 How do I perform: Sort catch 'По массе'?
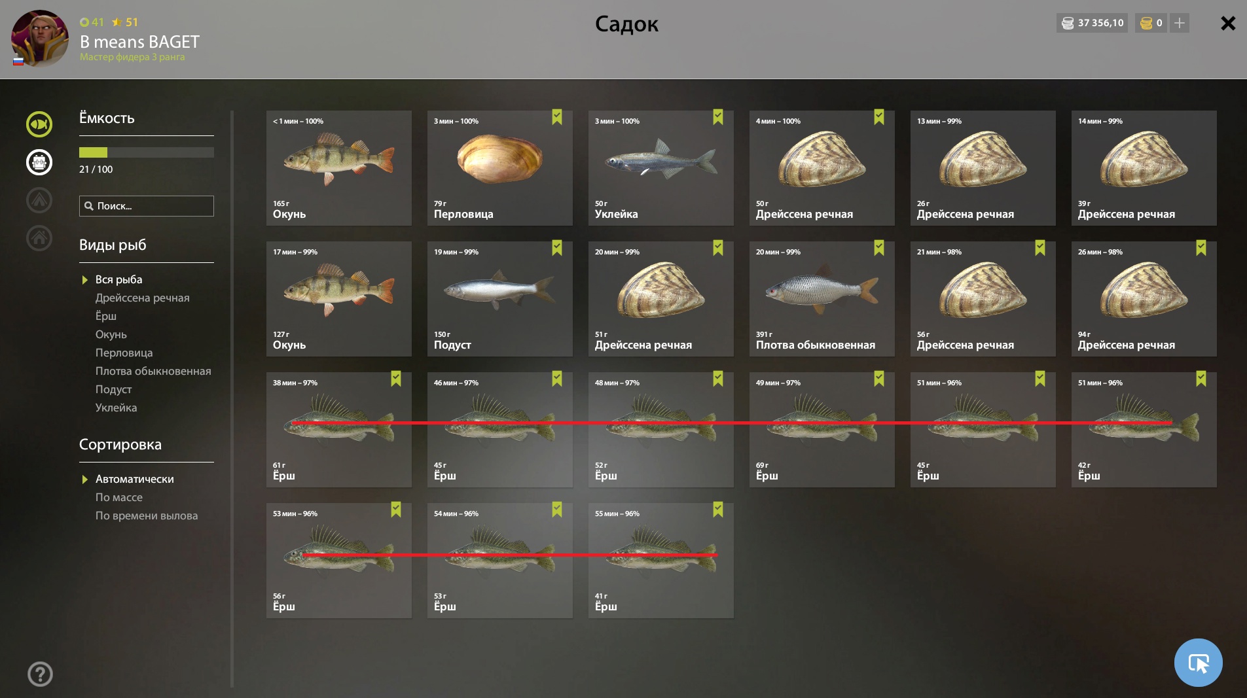coord(119,497)
